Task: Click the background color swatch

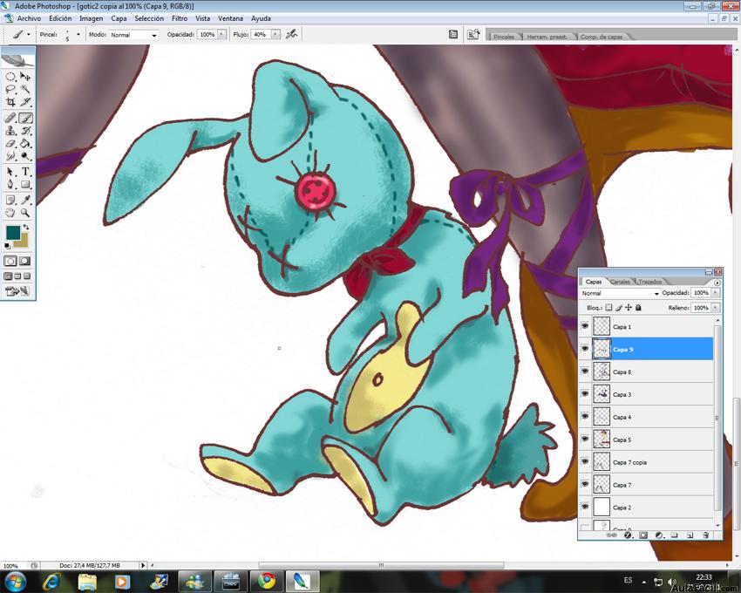Action: pyautogui.click(x=23, y=242)
